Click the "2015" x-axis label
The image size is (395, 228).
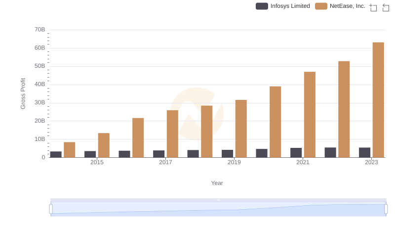pos(97,162)
